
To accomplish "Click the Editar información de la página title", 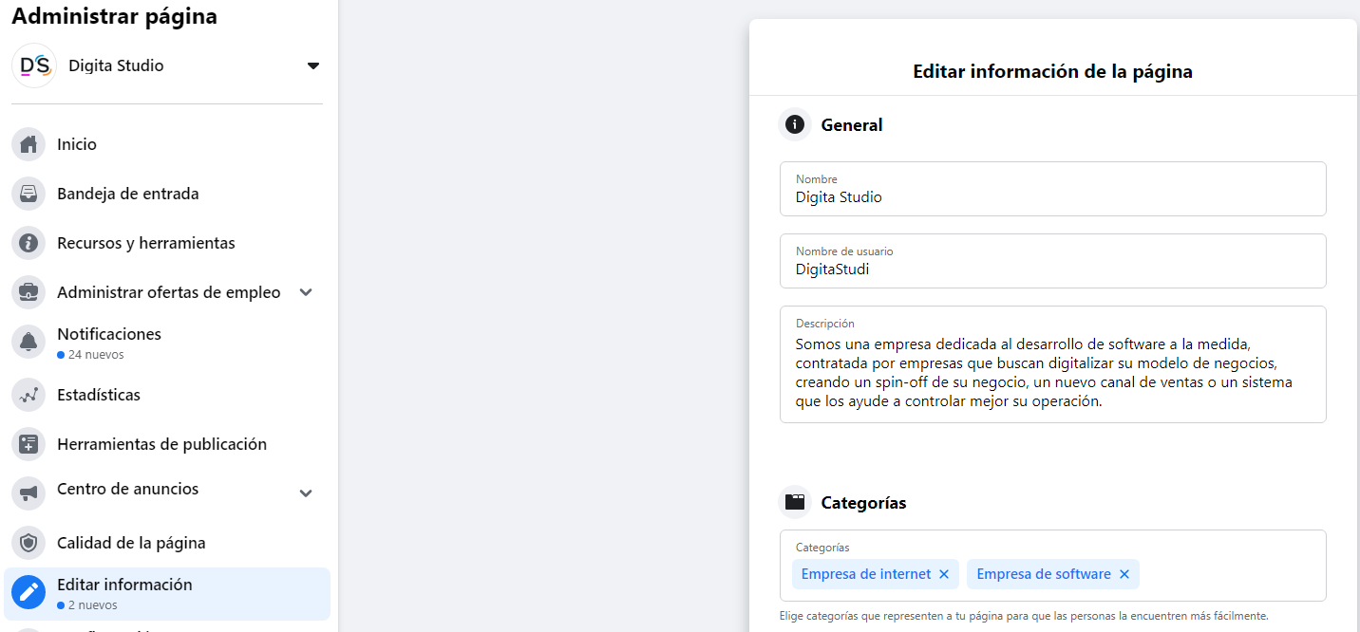I will click(x=1053, y=71).
